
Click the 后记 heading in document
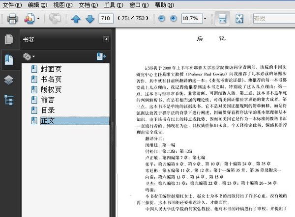211,39
